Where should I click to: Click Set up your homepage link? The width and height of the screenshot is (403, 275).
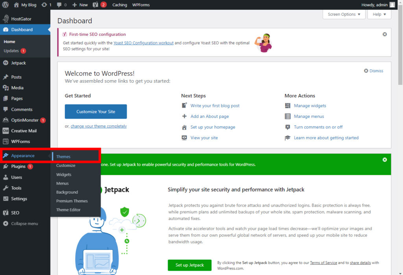[213, 127]
